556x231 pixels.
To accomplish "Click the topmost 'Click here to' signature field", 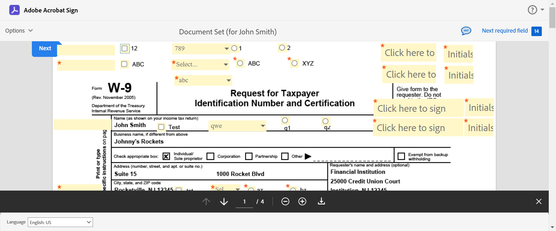I will pyautogui.click(x=409, y=53).
